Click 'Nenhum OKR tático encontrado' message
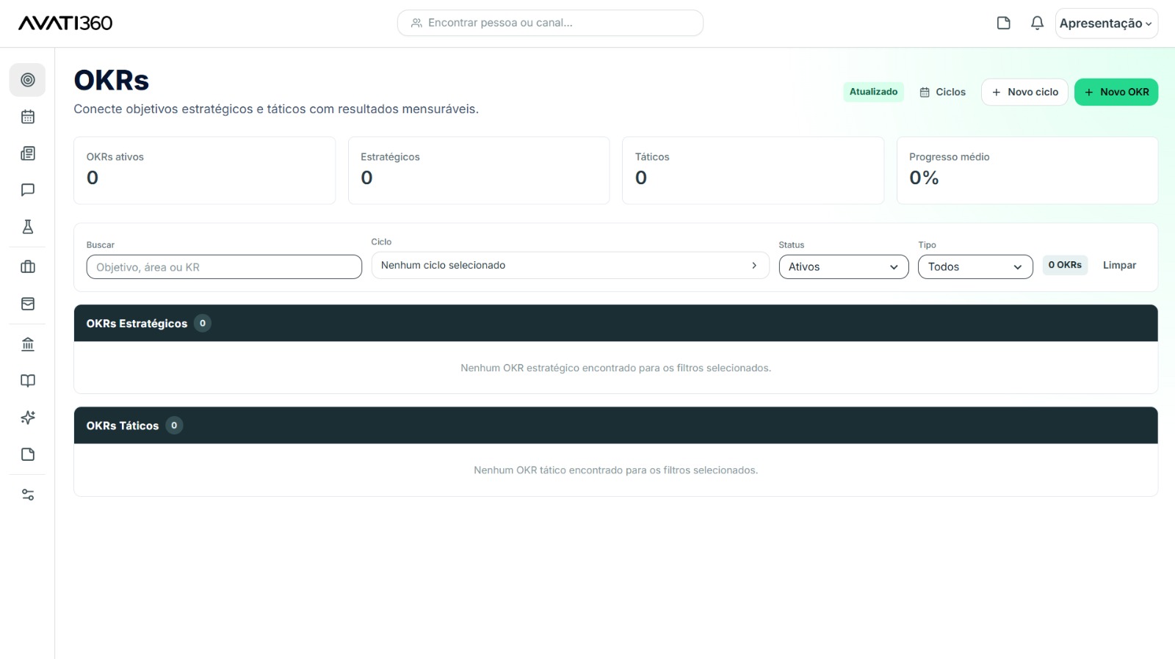The height and width of the screenshot is (659, 1175). tap(616, 470)
